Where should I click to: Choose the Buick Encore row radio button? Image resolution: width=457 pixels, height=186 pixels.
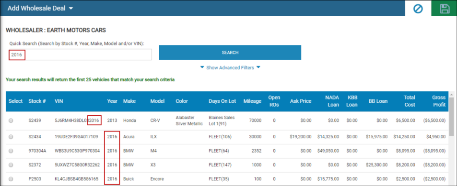[11, 179]
